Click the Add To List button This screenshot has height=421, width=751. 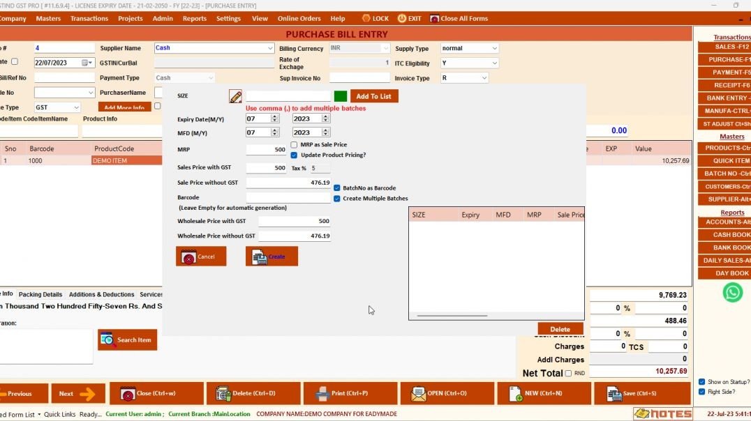374,95
